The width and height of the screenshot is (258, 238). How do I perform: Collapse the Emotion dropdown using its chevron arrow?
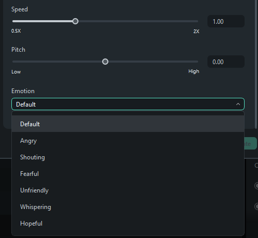[238, 104]
